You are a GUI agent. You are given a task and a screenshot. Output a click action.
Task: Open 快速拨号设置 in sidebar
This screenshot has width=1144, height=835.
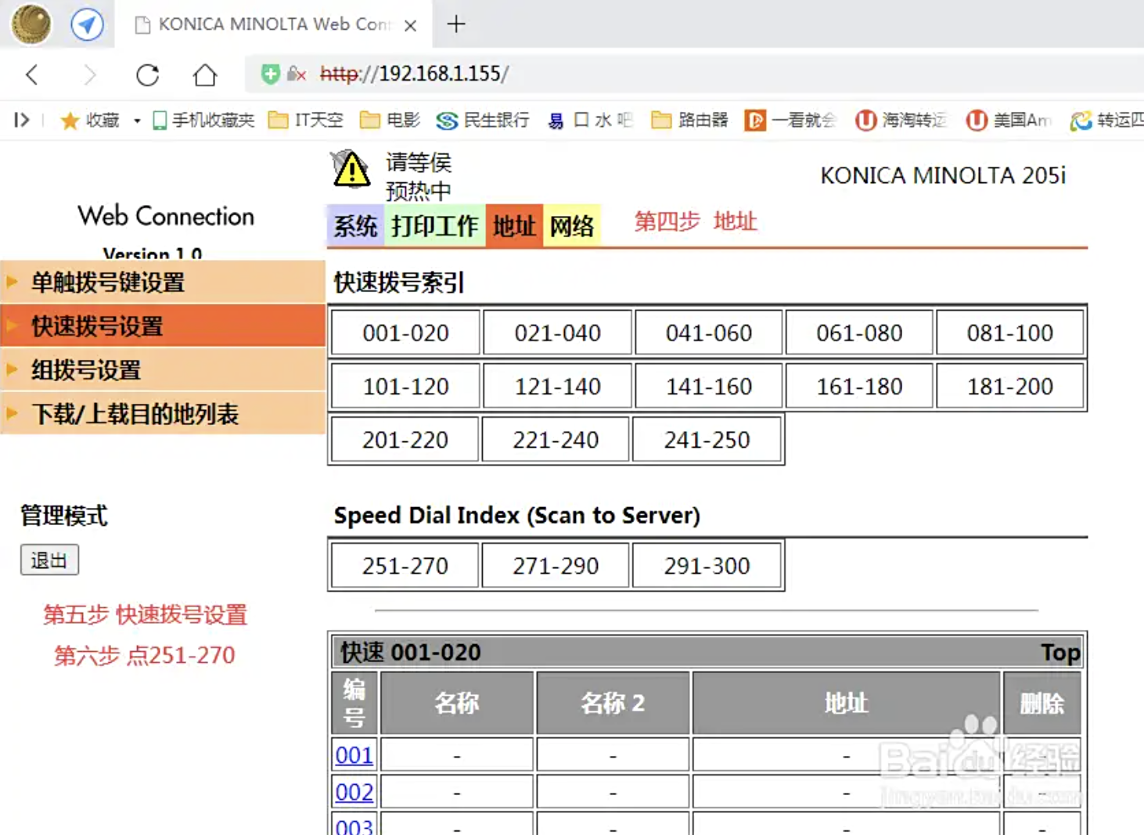tap(163, 326)
